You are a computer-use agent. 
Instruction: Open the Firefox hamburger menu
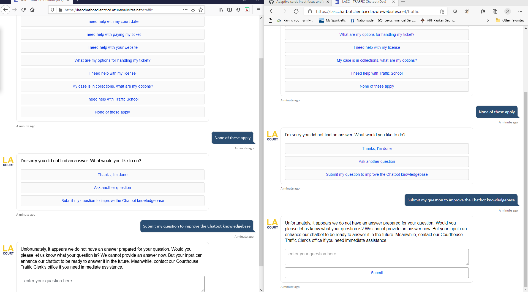pyautogui.click(x=258, y=9)
